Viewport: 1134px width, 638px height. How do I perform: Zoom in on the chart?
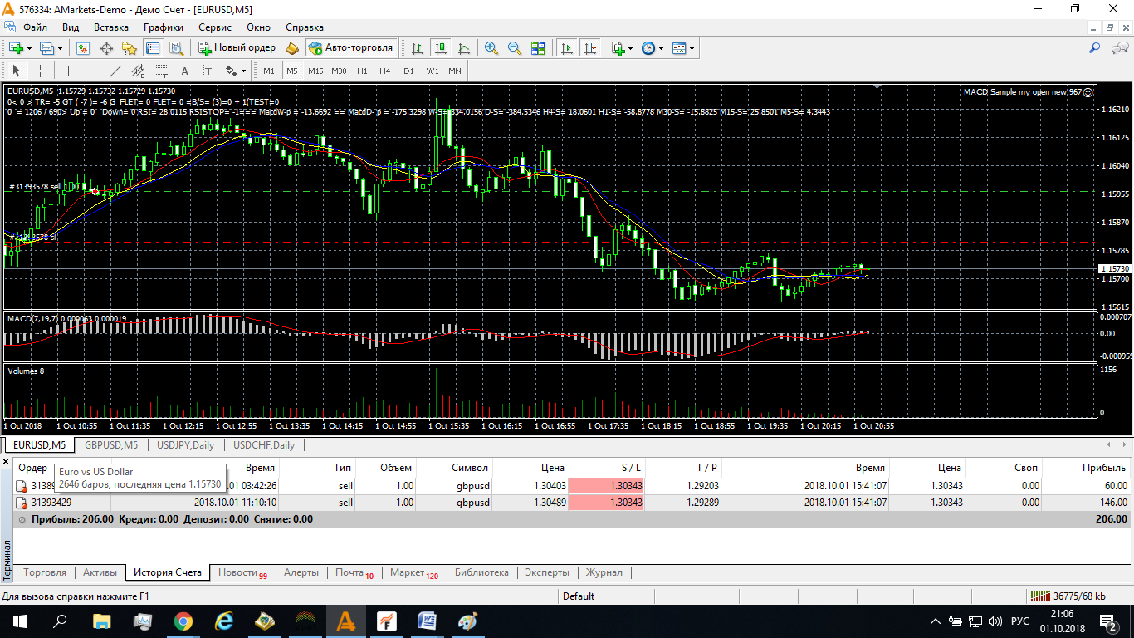[x=491, y=48]
